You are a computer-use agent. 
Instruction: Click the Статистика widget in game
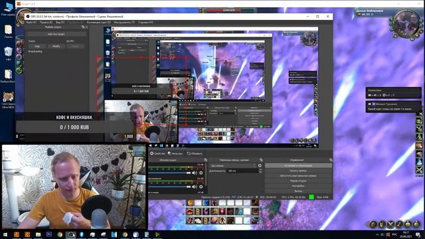pos(394,93)
